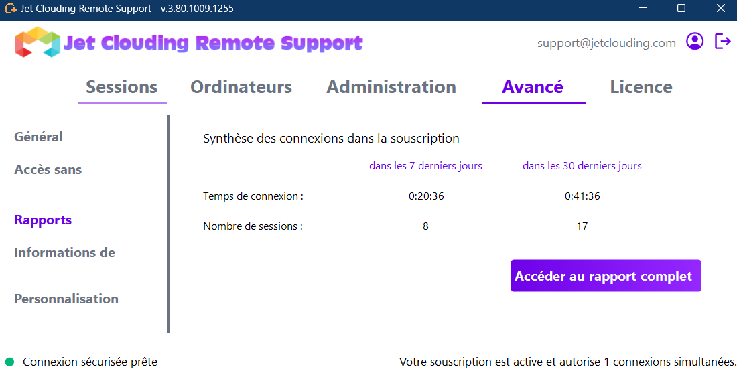Maximize the application window
737x369 pixels.
pos(681,9)
